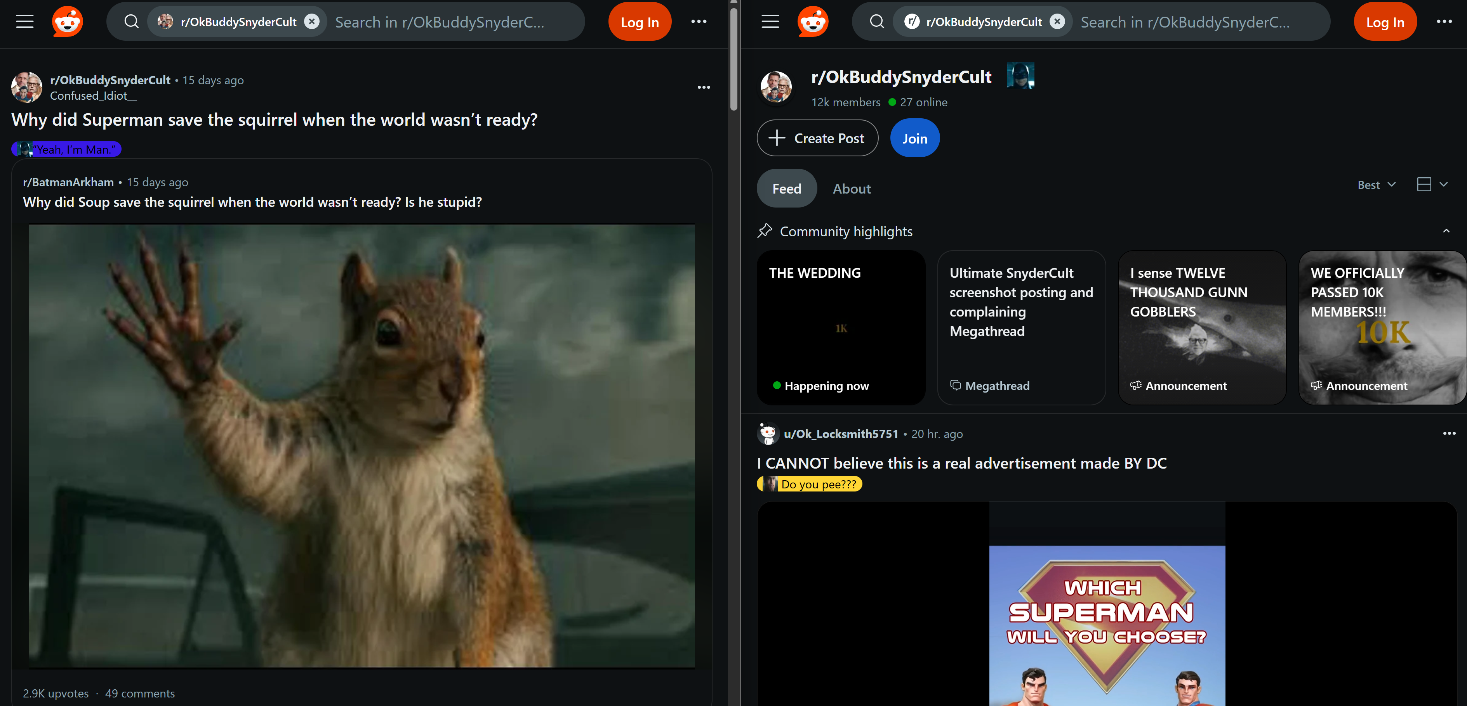Switch to the About tab
This screenshot has width=1467, height=706.
[x=852, y=188]
